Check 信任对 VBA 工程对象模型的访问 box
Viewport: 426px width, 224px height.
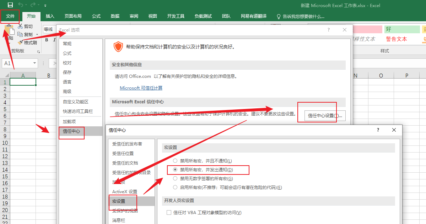click(169, 213)
